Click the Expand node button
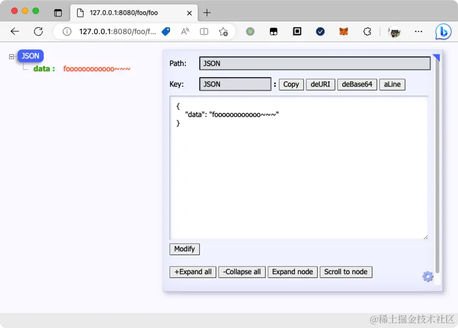Image resolution: width=458 pixels, height=328 pixels. point(292,272)
